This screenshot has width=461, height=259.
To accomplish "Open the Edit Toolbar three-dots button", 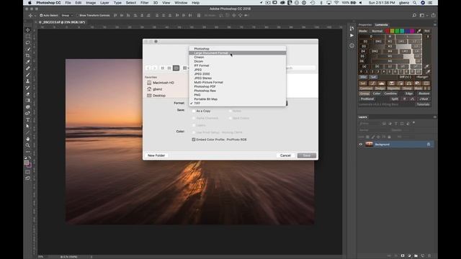I will click(28, 152).
